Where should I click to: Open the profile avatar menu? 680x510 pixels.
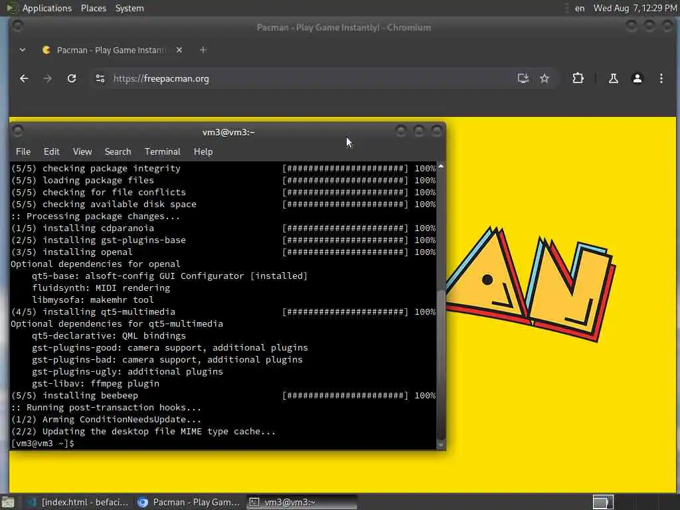pos(637,78)
